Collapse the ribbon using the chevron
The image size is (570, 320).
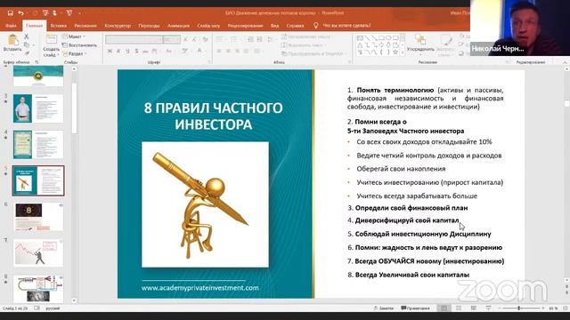565,62
